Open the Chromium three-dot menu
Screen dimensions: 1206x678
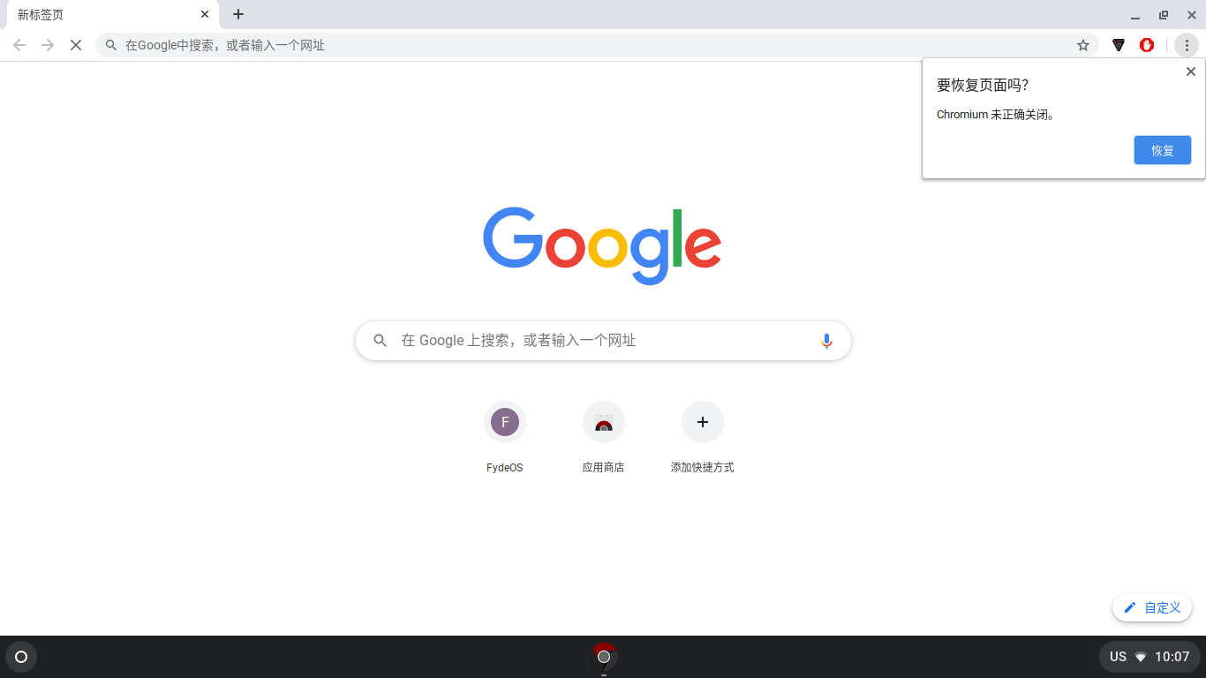1187,45
